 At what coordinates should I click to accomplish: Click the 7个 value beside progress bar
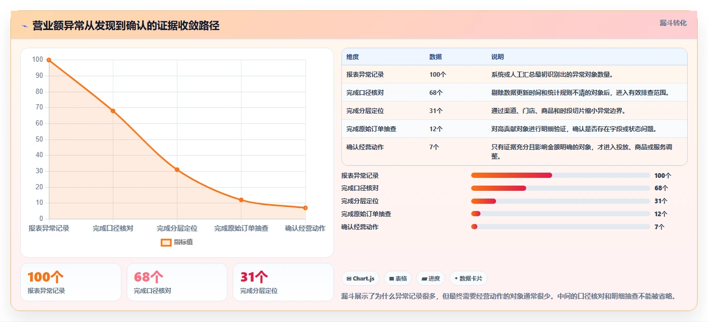[659, 227]
